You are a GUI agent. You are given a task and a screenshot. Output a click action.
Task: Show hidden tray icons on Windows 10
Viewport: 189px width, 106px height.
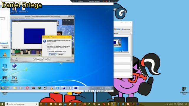pos(165,104)
